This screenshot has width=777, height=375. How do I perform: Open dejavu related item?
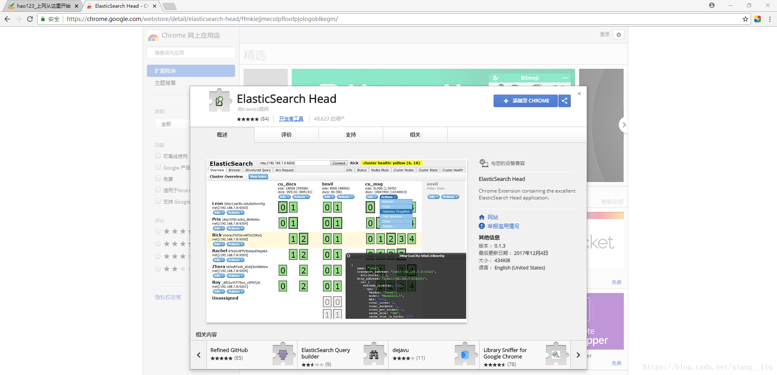(434, 355)
